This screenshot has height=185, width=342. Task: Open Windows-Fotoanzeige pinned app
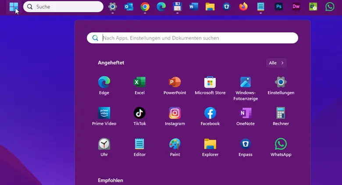(x=246, y=89)
